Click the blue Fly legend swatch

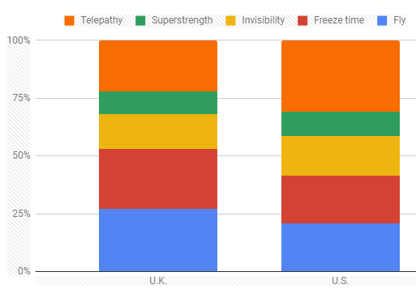382,20
